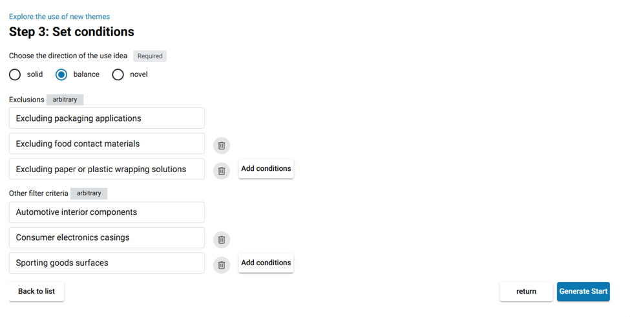Screen dimensions: 630x317
Task: Select the 'solid' direction radio button
Action: pyautogui.click(x=15, y=74)
